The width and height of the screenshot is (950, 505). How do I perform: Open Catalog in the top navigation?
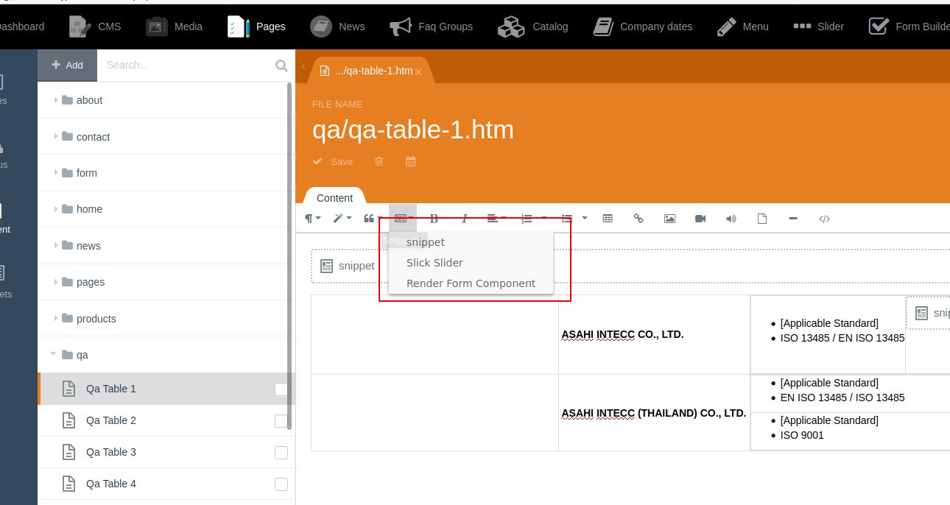click(x=533, y=27)
